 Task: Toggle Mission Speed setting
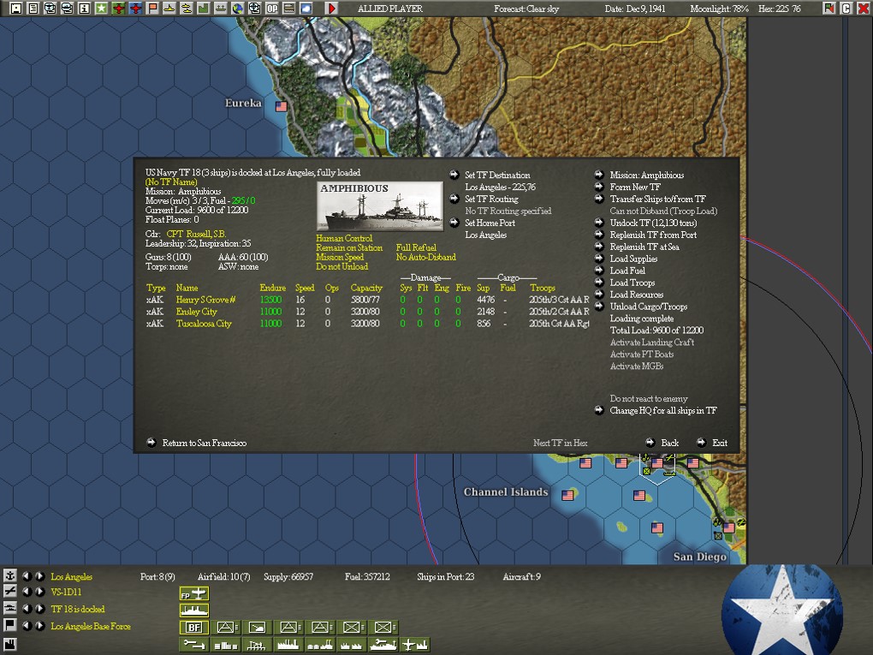tap(340, 258)
